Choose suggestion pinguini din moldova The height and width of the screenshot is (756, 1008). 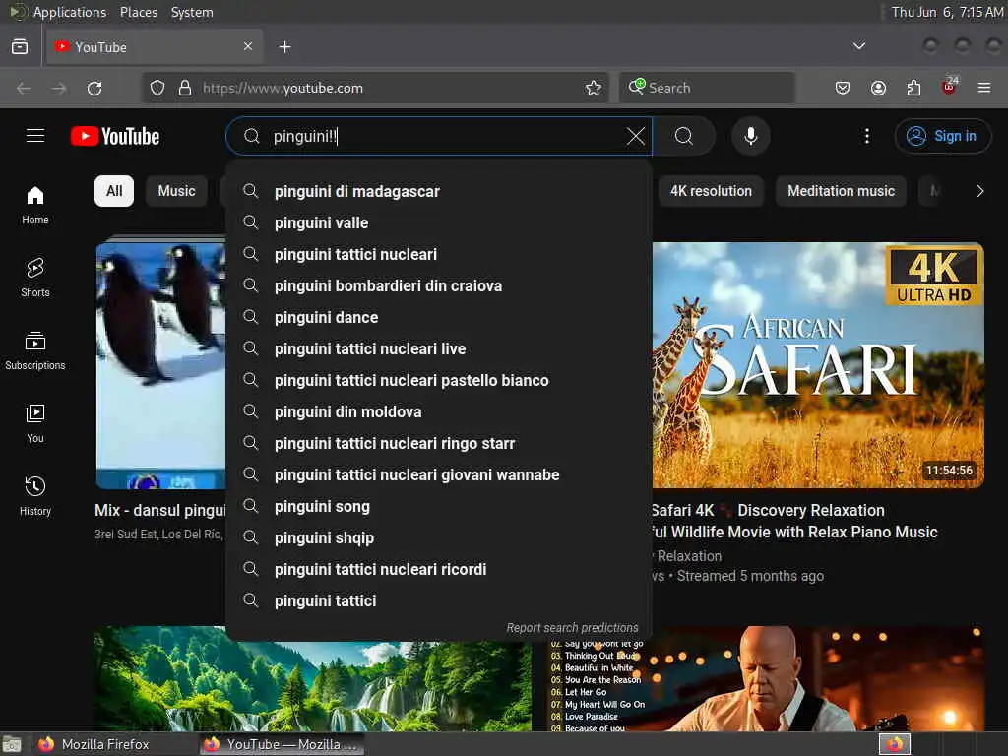pos(439,411)
